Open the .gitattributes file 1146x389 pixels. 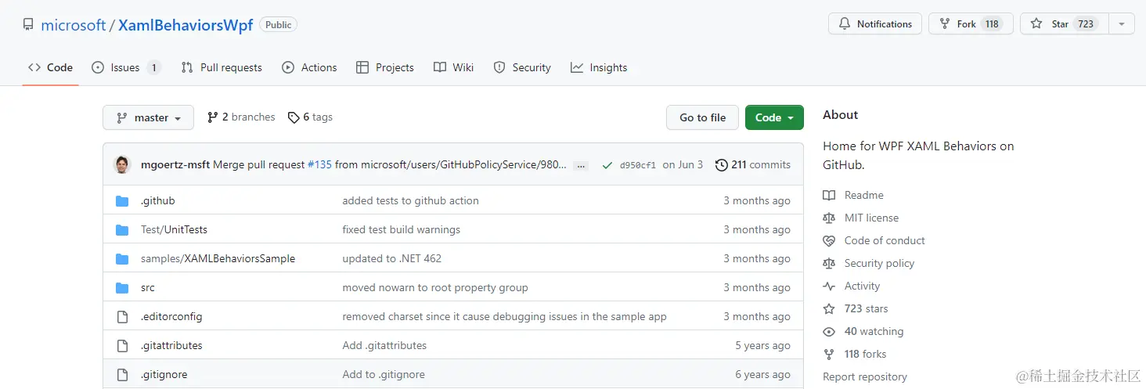coord(171,346)
